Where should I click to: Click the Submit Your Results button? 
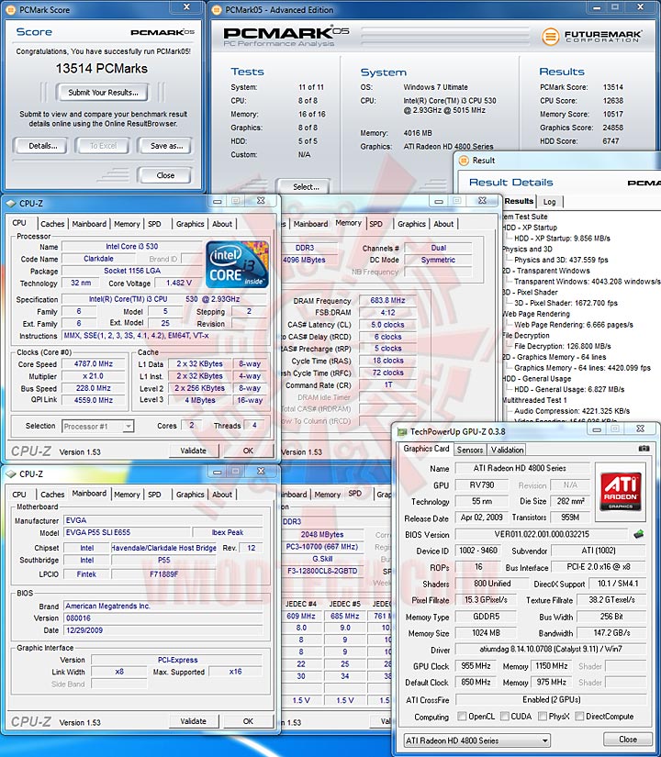point(103,92)
